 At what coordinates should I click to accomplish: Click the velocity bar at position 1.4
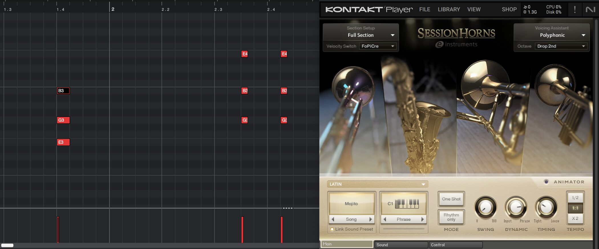click(58, 230)
